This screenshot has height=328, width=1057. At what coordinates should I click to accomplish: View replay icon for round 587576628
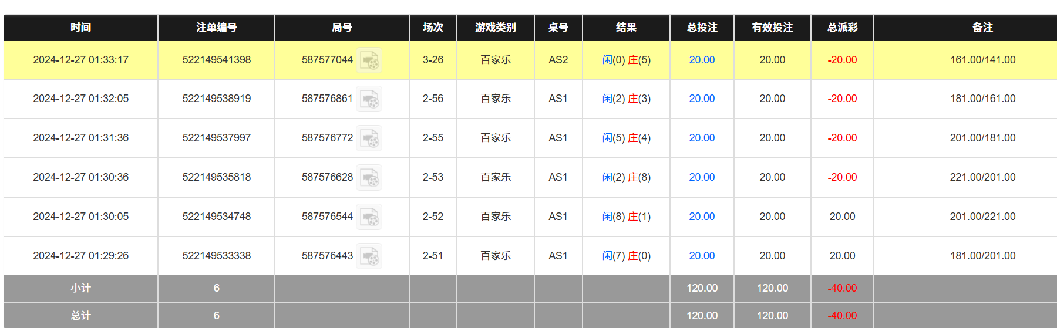[369, 178]
